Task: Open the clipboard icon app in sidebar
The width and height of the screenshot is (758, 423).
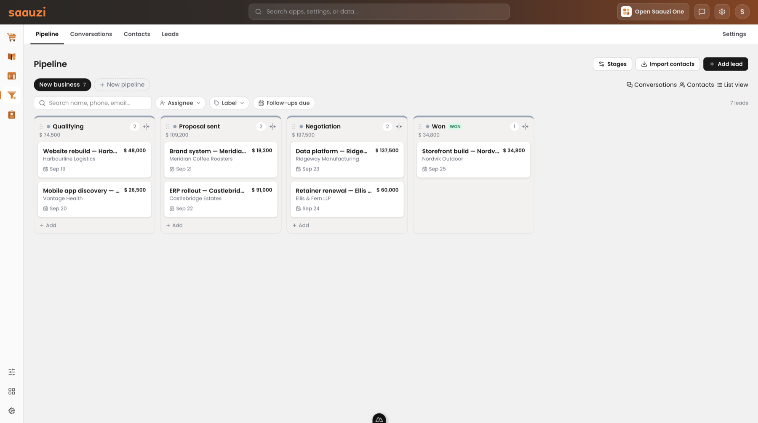Action: tap(12, 115)
